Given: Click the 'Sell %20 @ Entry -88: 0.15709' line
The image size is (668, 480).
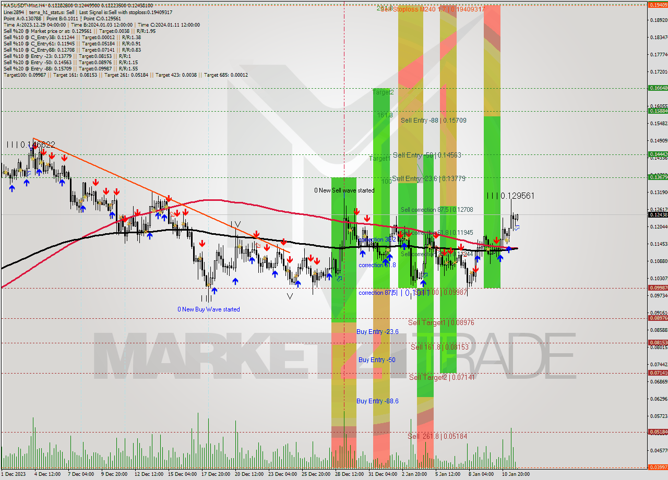Looking at the screenshot, I should 70,68.
